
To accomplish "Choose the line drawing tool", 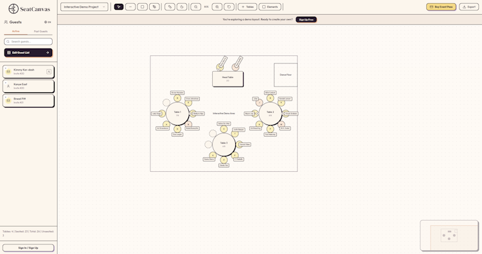I will point(130,7).
